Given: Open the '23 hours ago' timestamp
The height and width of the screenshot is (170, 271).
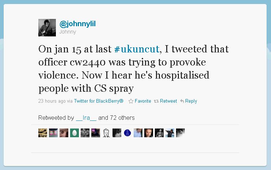Looking at the screenshot, I should 52,101.
